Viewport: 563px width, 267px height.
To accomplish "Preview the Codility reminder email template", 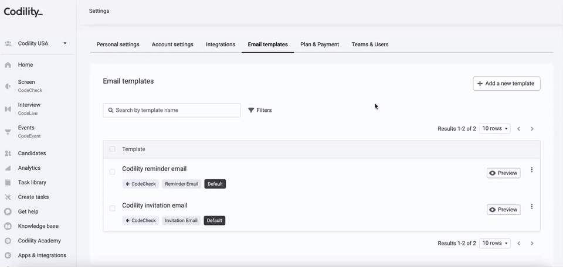I will [503, 173].
